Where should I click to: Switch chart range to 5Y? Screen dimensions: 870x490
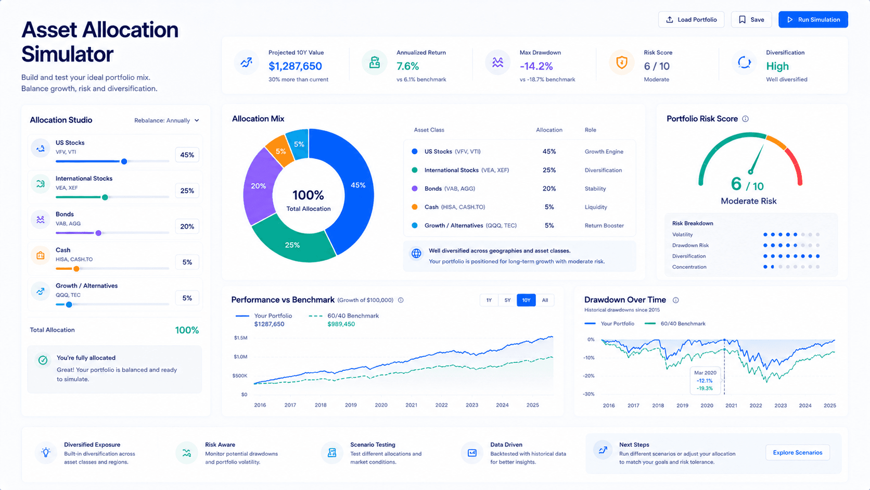(507, 300)
